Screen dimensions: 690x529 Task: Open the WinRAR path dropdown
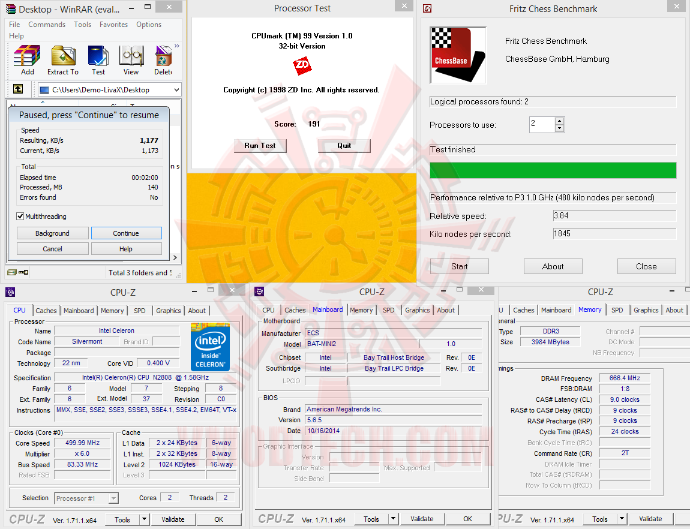pos(176,90)
